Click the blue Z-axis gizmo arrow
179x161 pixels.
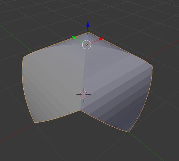[88, 24]
